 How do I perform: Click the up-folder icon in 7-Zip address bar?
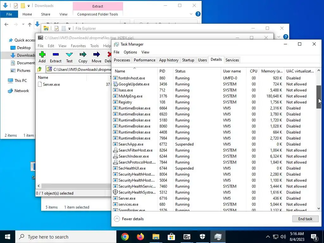40,69
